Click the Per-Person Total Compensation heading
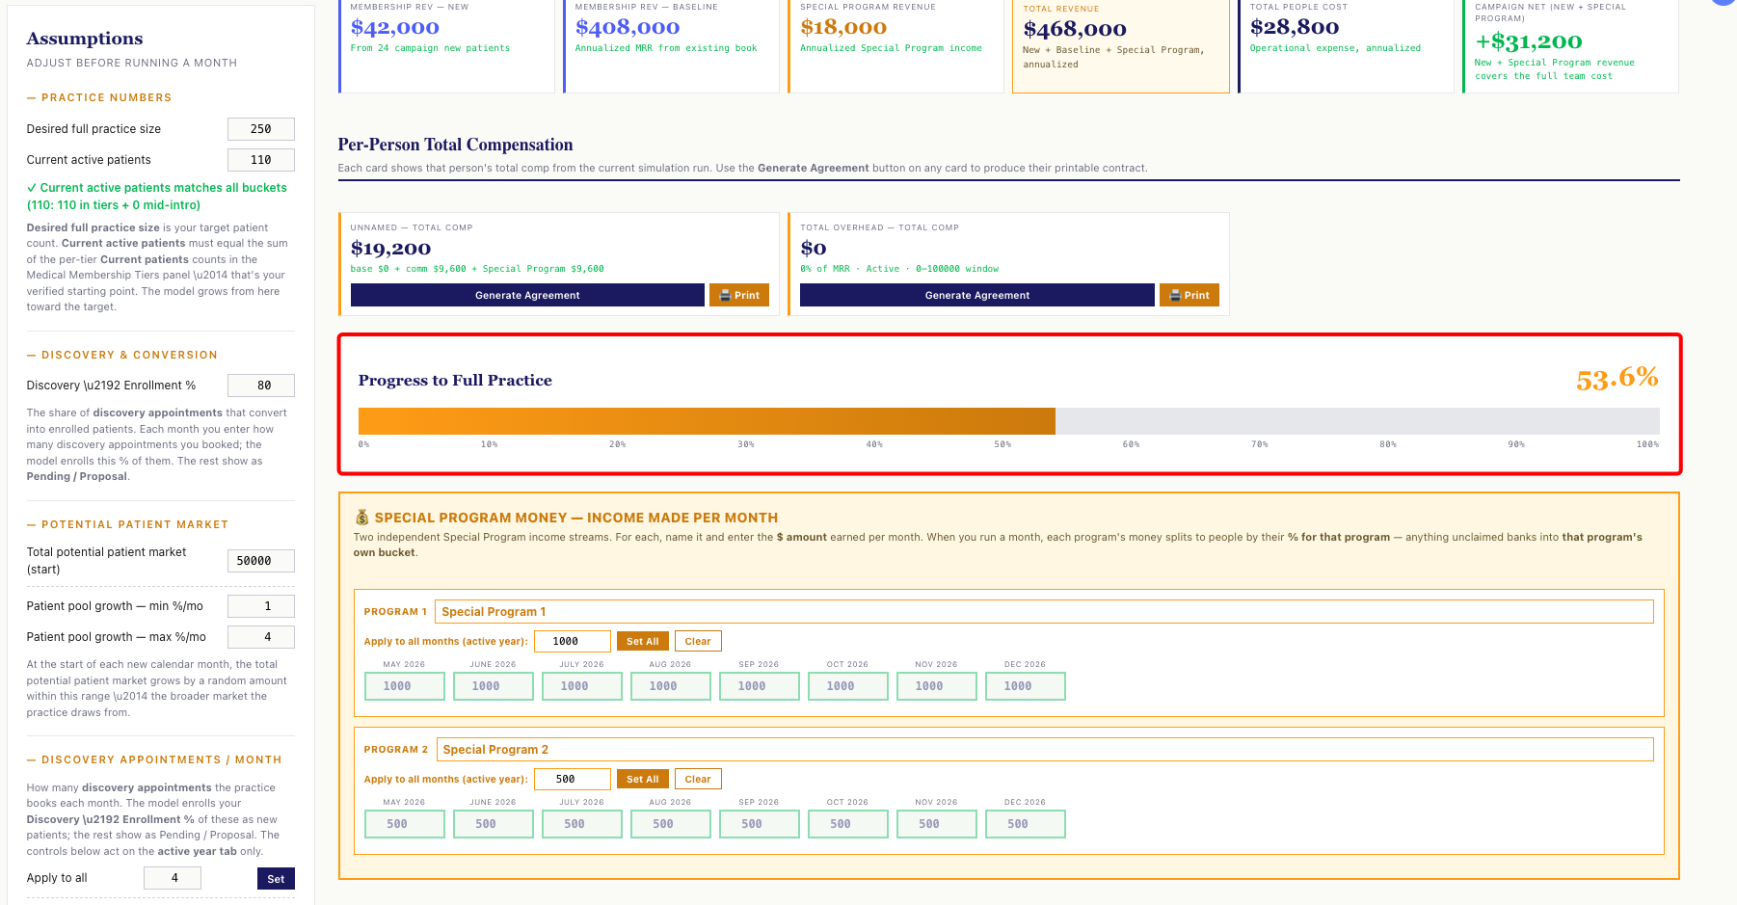The image size is (1737, 905). [x=455, y=145]
